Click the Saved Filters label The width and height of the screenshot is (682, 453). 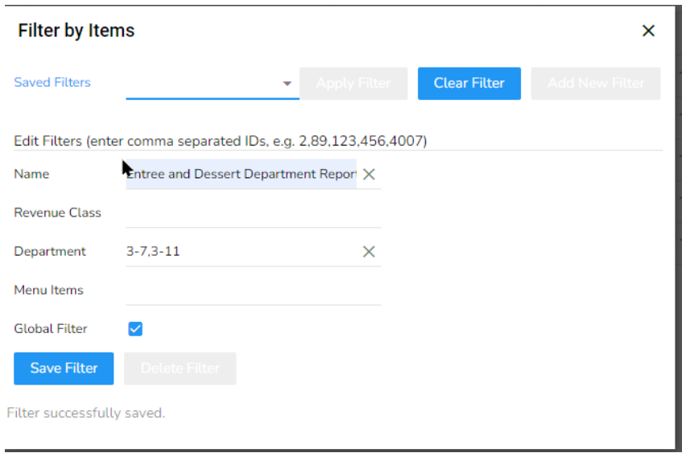coord(52,82)
